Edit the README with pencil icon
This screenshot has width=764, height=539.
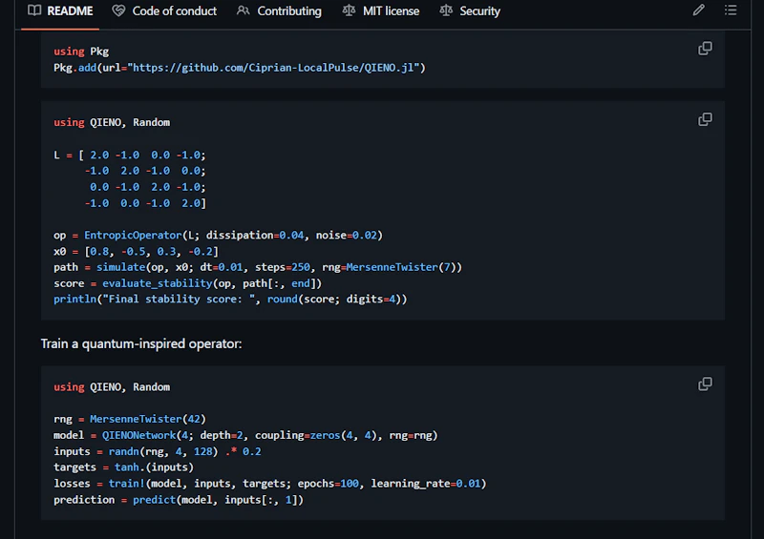[699, 10]
